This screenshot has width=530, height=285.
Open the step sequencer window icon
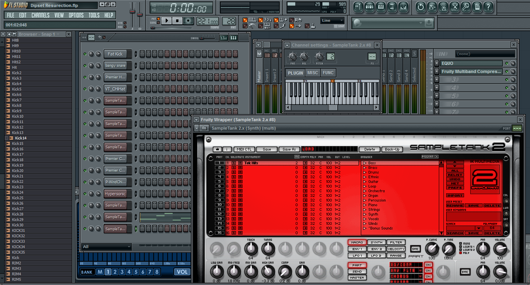(369, 7)
